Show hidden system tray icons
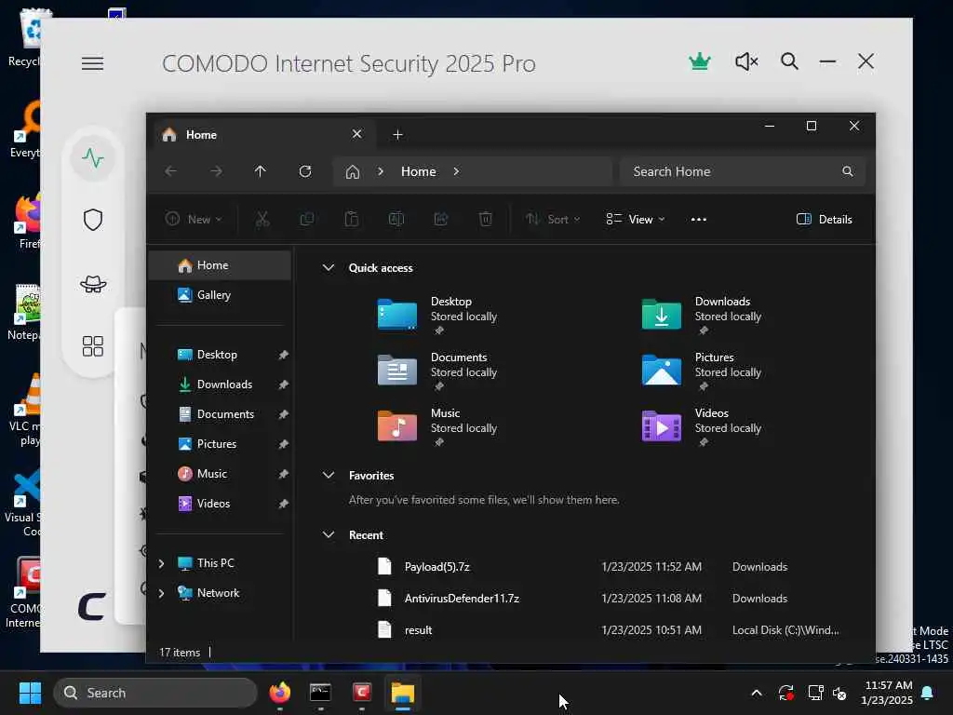953x715 pixels. [756, 693]
